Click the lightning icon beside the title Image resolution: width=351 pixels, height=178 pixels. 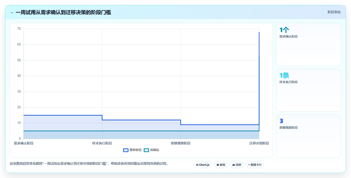12,13
